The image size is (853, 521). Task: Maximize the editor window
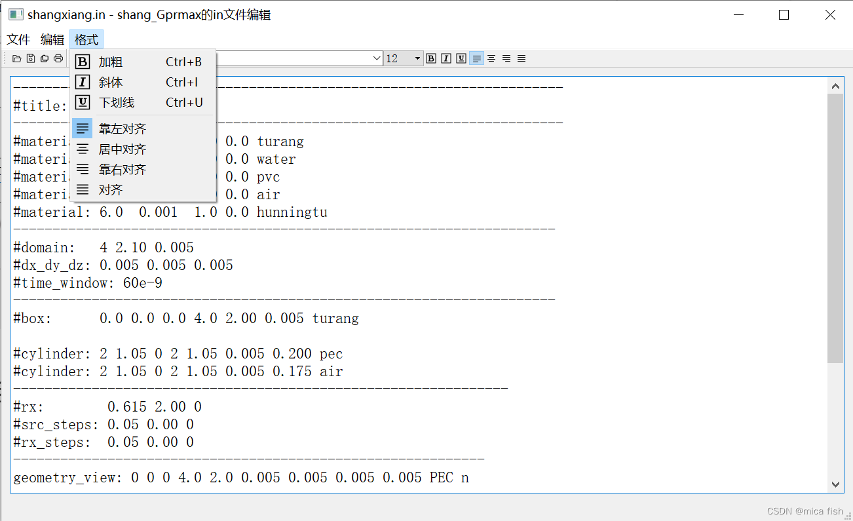click(x=784, y=14)
